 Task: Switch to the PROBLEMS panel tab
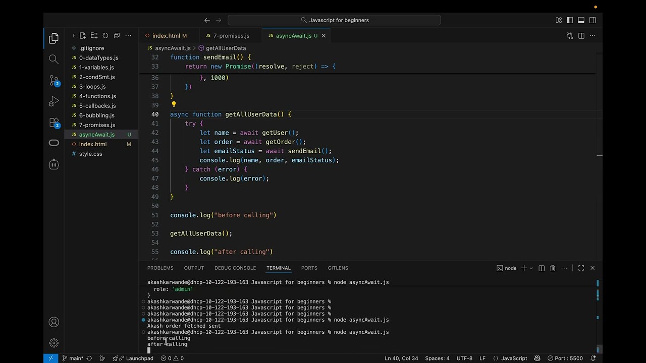point(160,268)
